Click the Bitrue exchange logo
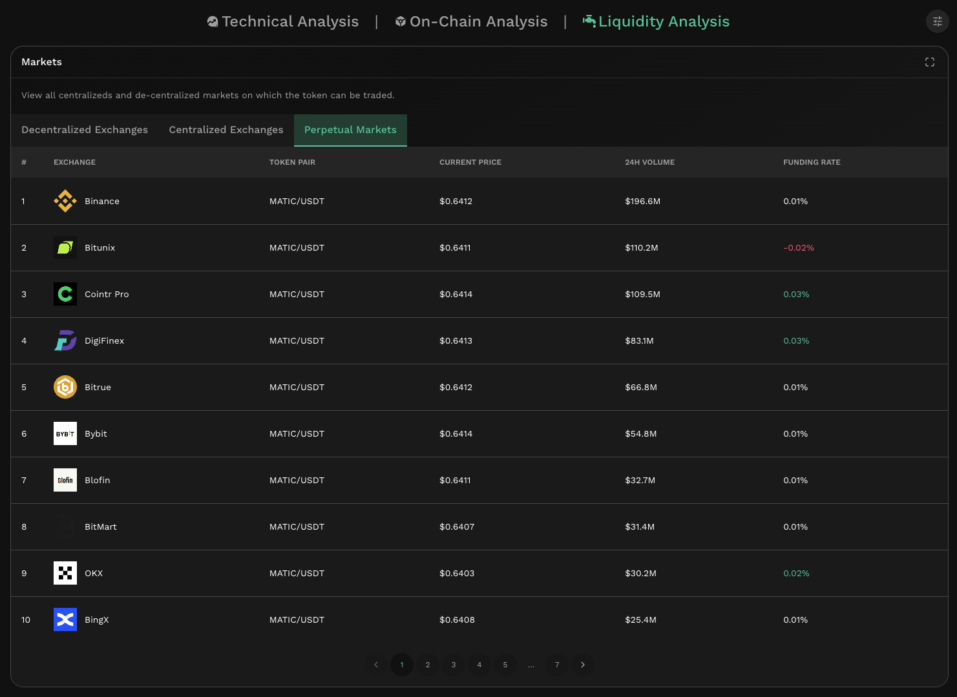The height and width of the screenshot is (697, 957). click(65, 387)
